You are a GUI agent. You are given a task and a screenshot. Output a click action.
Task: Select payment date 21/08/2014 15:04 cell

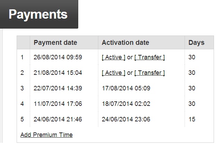pyautogui.click(x=58, y=73)
